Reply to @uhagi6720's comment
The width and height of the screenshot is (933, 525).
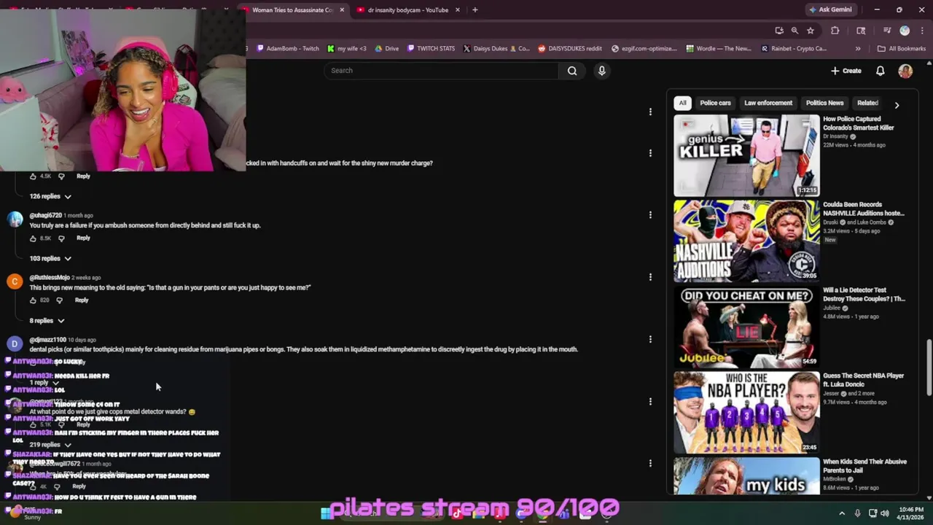point(83,238)
